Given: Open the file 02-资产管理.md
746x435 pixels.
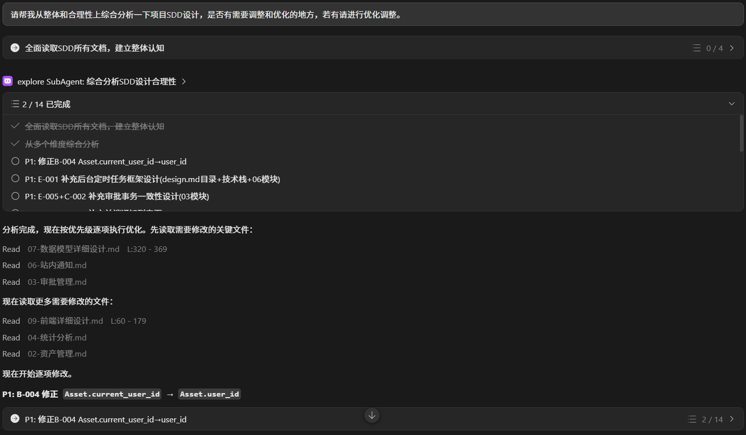Looking at the screenshot, I should point(57,354).
